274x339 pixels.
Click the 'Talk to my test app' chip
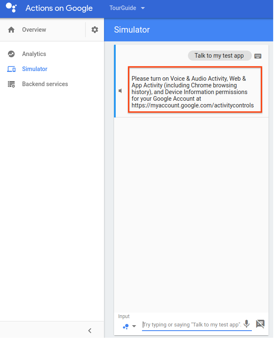pyautogui.click(x=219, y=56)
